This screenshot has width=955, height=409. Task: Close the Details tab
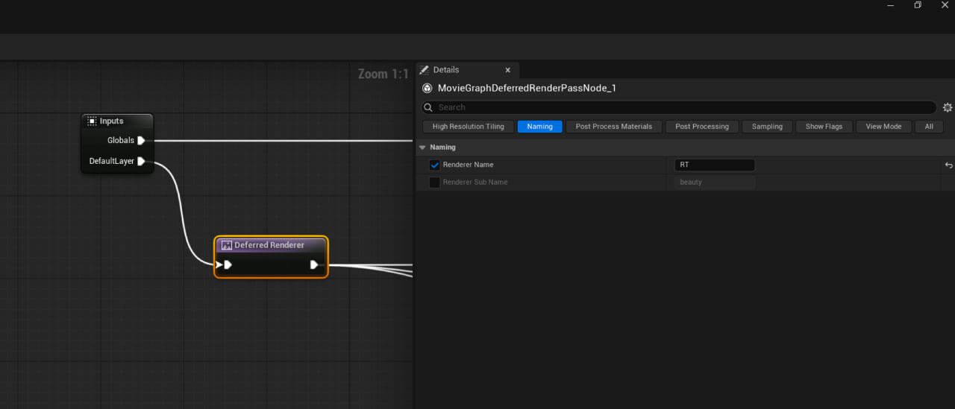tap(508, 70)
